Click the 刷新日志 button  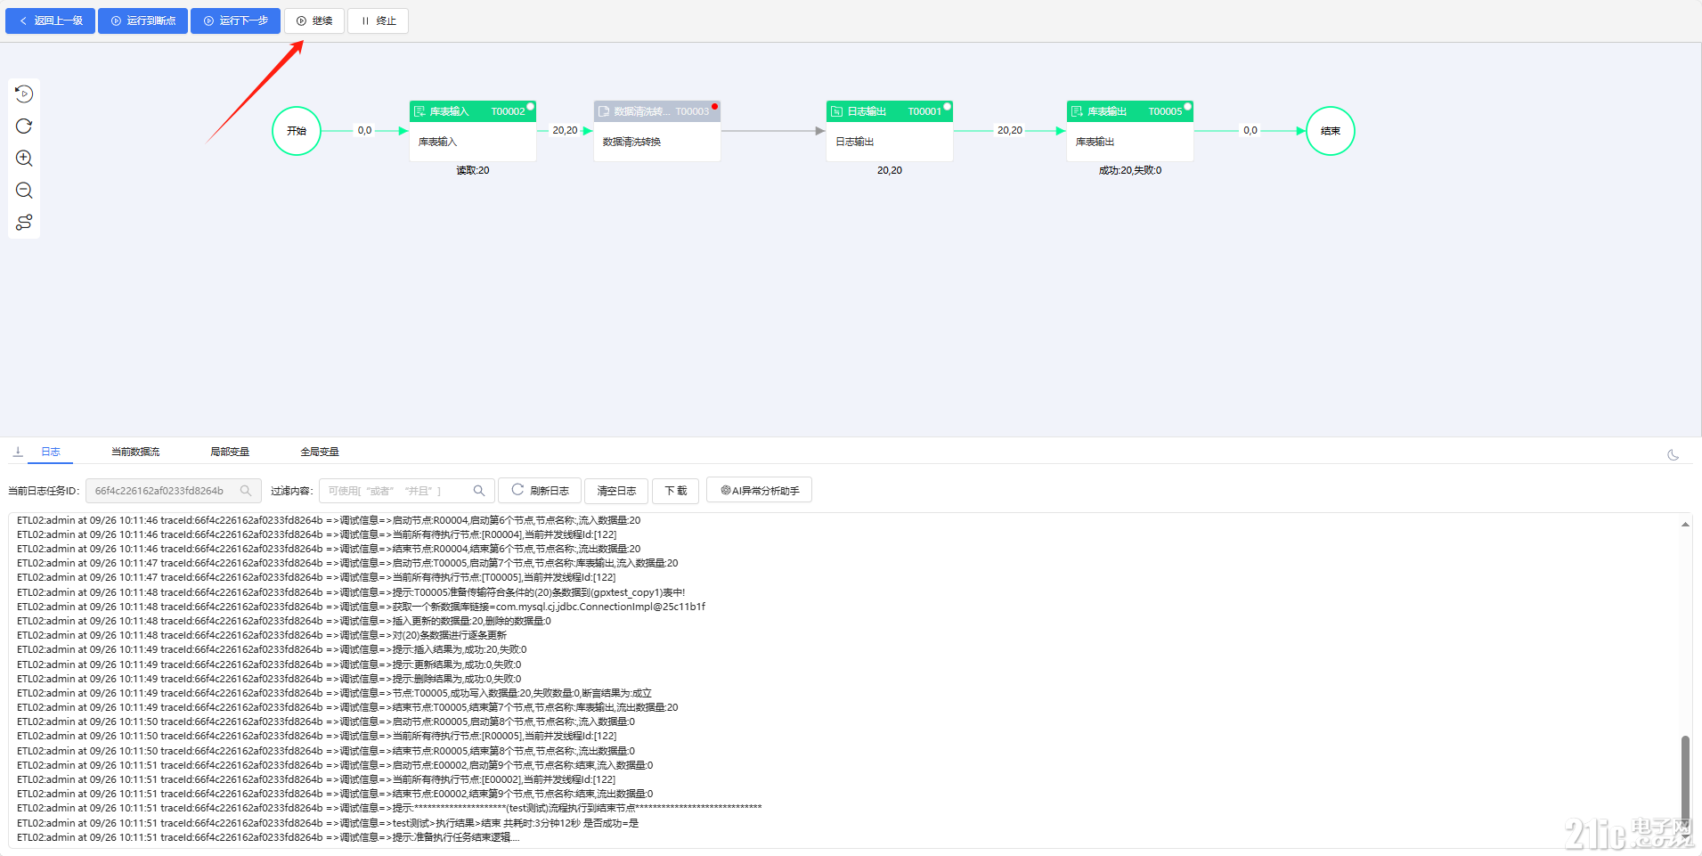pos(540,491)
